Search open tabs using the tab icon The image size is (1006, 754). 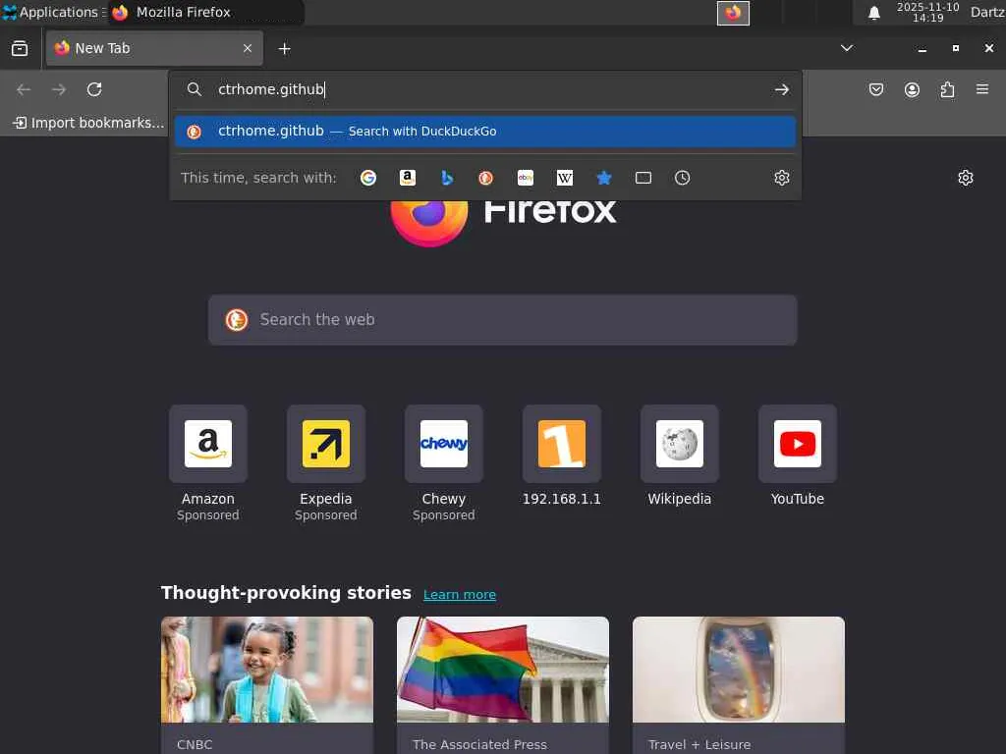click(x=643, y=178)
